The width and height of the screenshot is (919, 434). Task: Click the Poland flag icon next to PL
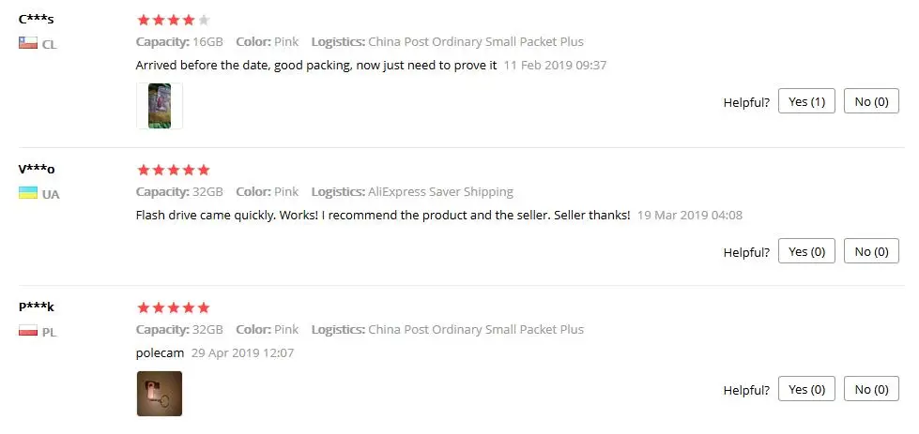(x=28, y=331)
